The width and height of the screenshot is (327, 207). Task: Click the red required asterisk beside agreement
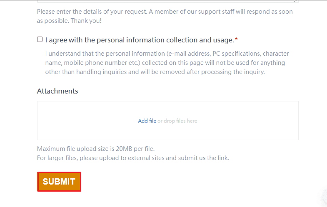coord(237,40)
